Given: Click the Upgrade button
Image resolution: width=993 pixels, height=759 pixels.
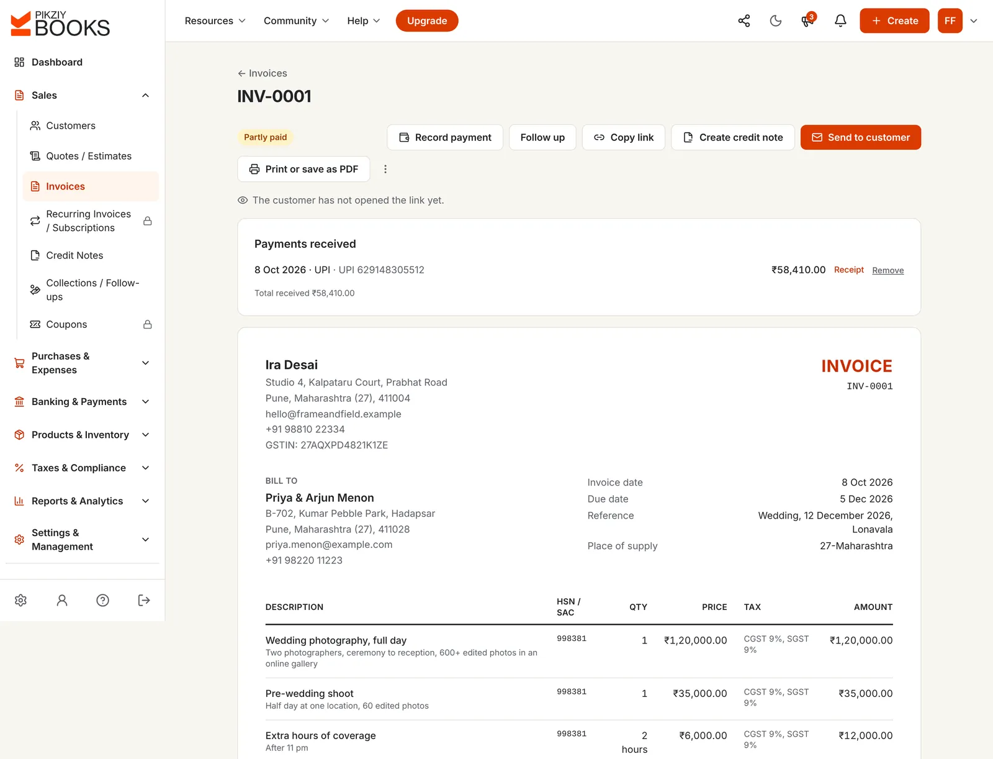Looking at the screenshot, I should pyautogui.click(x=427, y=21).
